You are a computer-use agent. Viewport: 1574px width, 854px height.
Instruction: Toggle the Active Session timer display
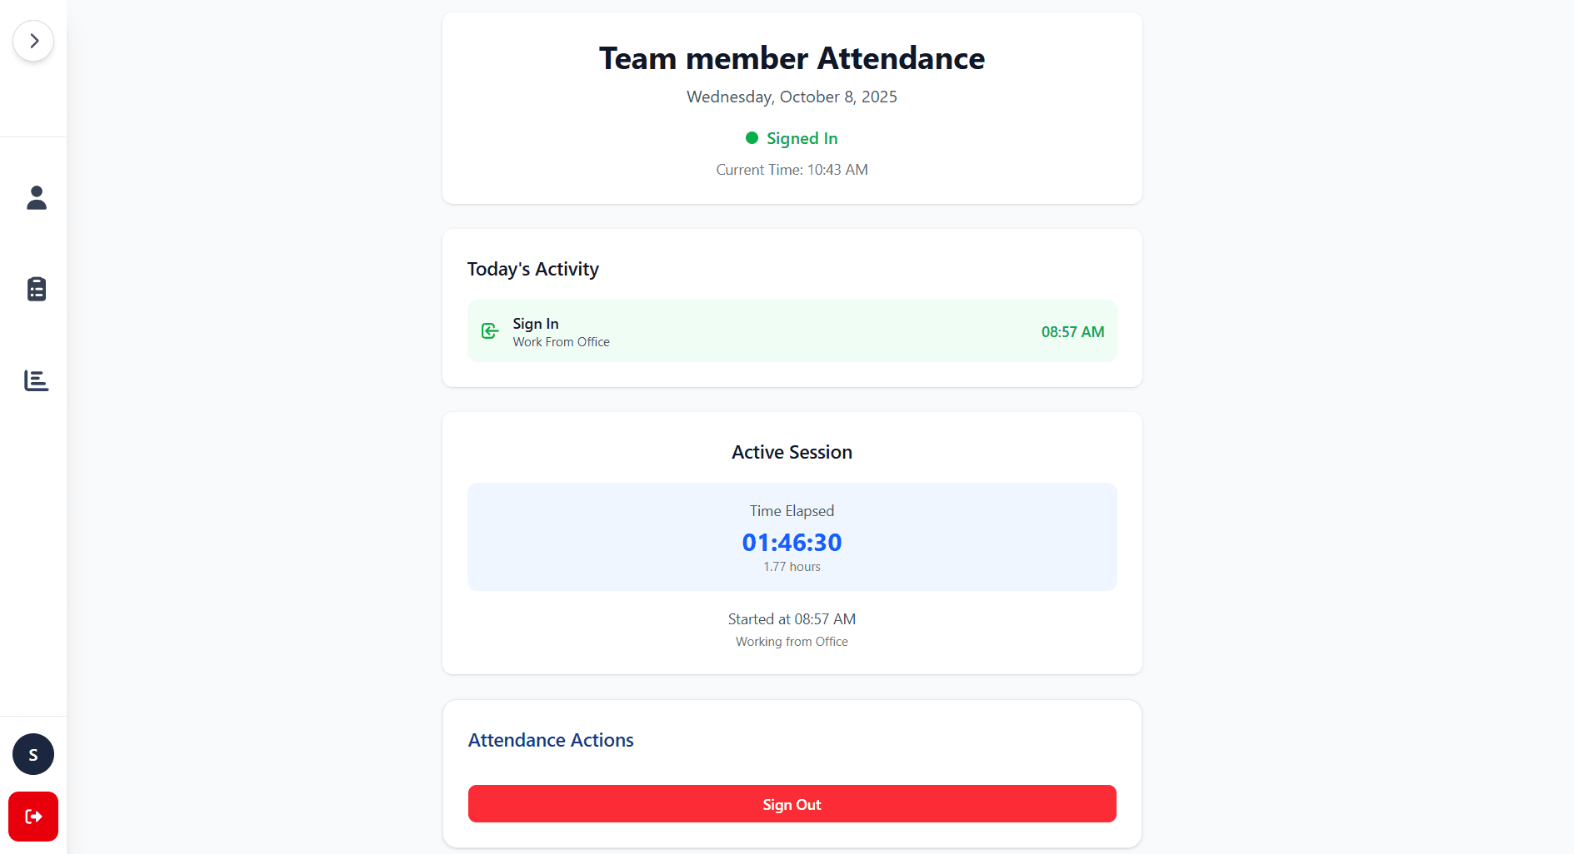(792, 542)
